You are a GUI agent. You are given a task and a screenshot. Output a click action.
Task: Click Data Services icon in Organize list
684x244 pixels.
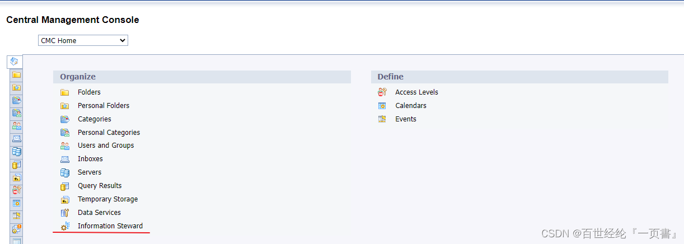(65, 213)
